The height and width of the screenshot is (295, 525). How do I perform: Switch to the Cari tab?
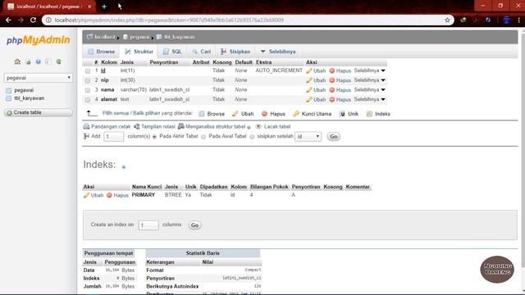point(201,52)
